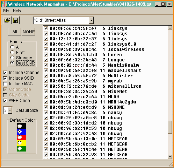174x168 pixels.
Task: Click the Open file folder icon
Action: pos(7,20)
